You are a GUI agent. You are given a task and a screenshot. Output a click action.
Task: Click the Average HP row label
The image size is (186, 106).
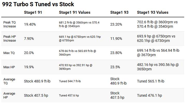9,95
